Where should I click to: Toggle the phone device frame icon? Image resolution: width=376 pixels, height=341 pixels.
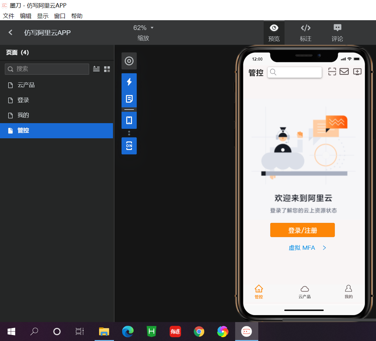click(x=129, y=120)
